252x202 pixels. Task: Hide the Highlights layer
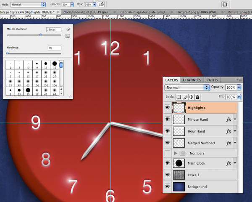(x=168, y=108)
